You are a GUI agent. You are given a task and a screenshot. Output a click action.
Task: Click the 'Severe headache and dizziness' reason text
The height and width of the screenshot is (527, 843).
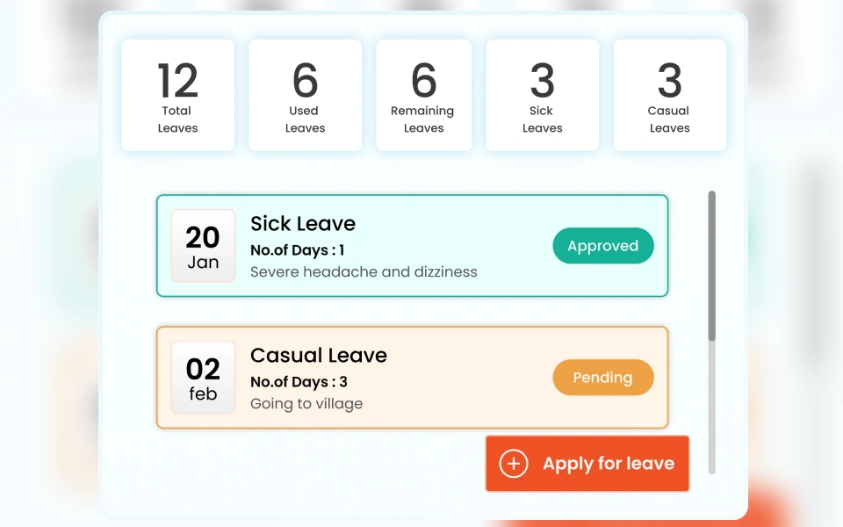pyautogui.click(x=364, y=272)
